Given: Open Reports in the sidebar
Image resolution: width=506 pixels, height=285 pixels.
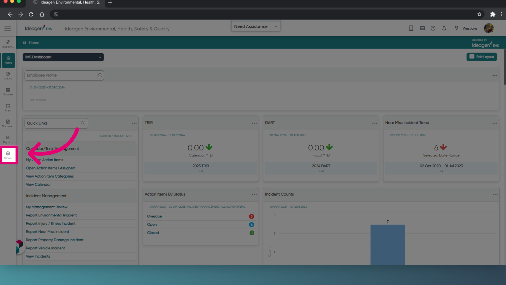Looking at the screenshot, I should click(x=8, y=139).
